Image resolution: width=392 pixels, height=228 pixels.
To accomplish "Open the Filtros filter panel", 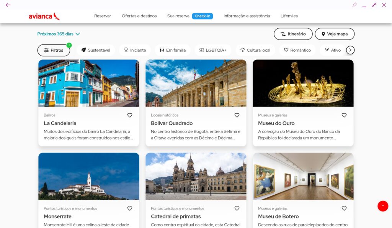I will tap(54, 50).
